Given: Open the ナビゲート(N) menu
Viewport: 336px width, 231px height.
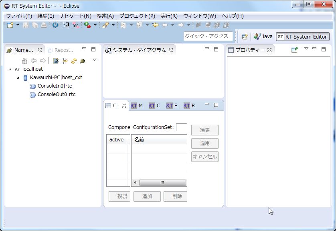Looking at the screenshot, I should (75, 16).
